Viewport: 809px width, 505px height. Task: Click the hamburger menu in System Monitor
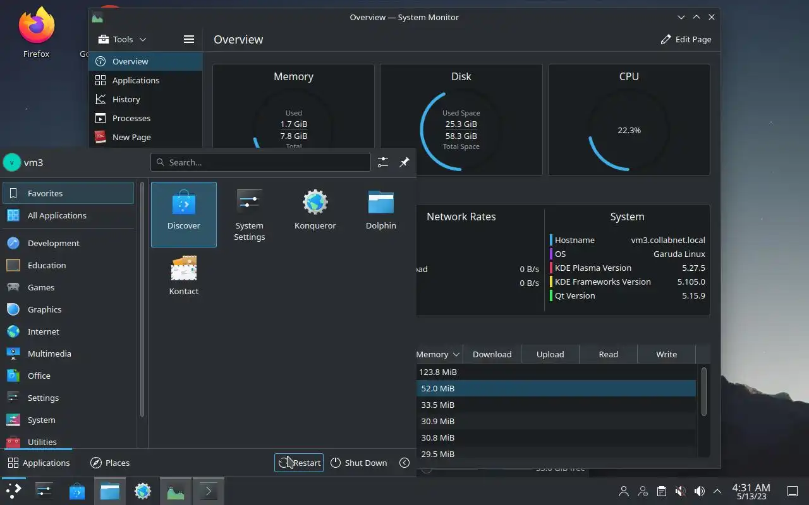tap(188, 39)
